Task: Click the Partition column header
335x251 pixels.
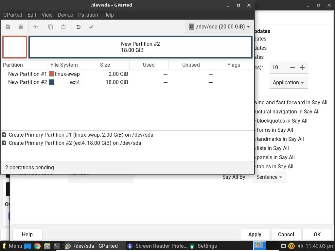Action: point(25,65)
